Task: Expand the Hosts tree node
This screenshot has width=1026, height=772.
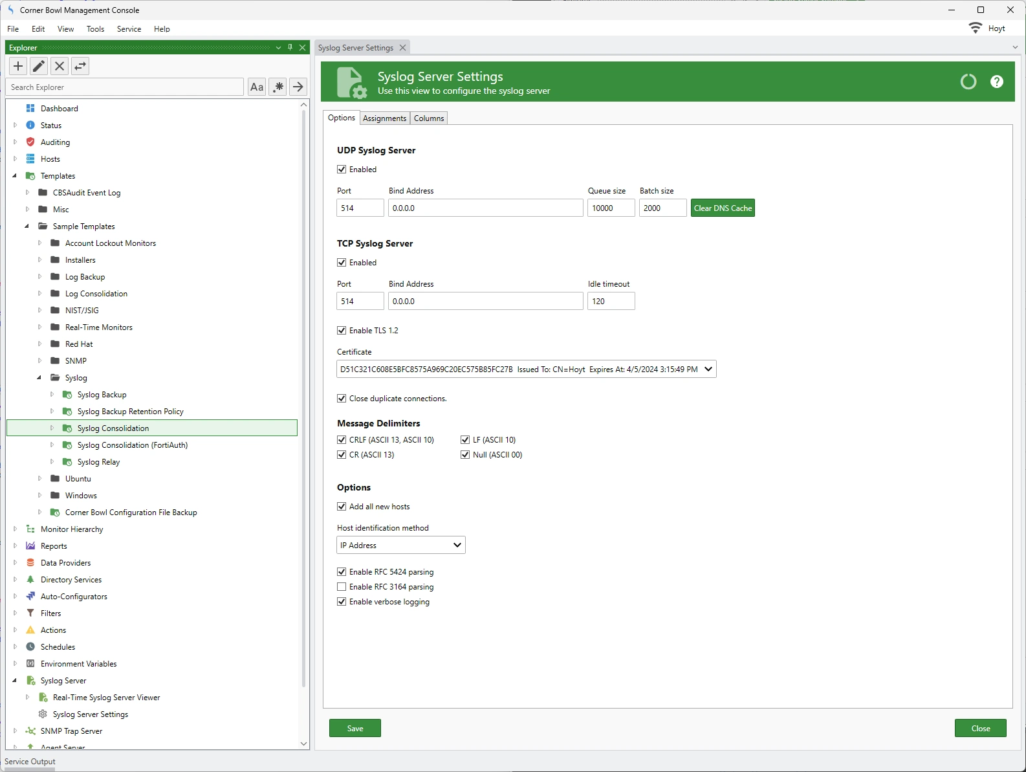Action: (15, 159)
